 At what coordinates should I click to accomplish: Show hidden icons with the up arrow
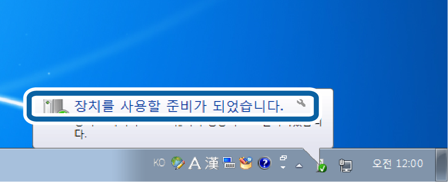coord(299,165)
